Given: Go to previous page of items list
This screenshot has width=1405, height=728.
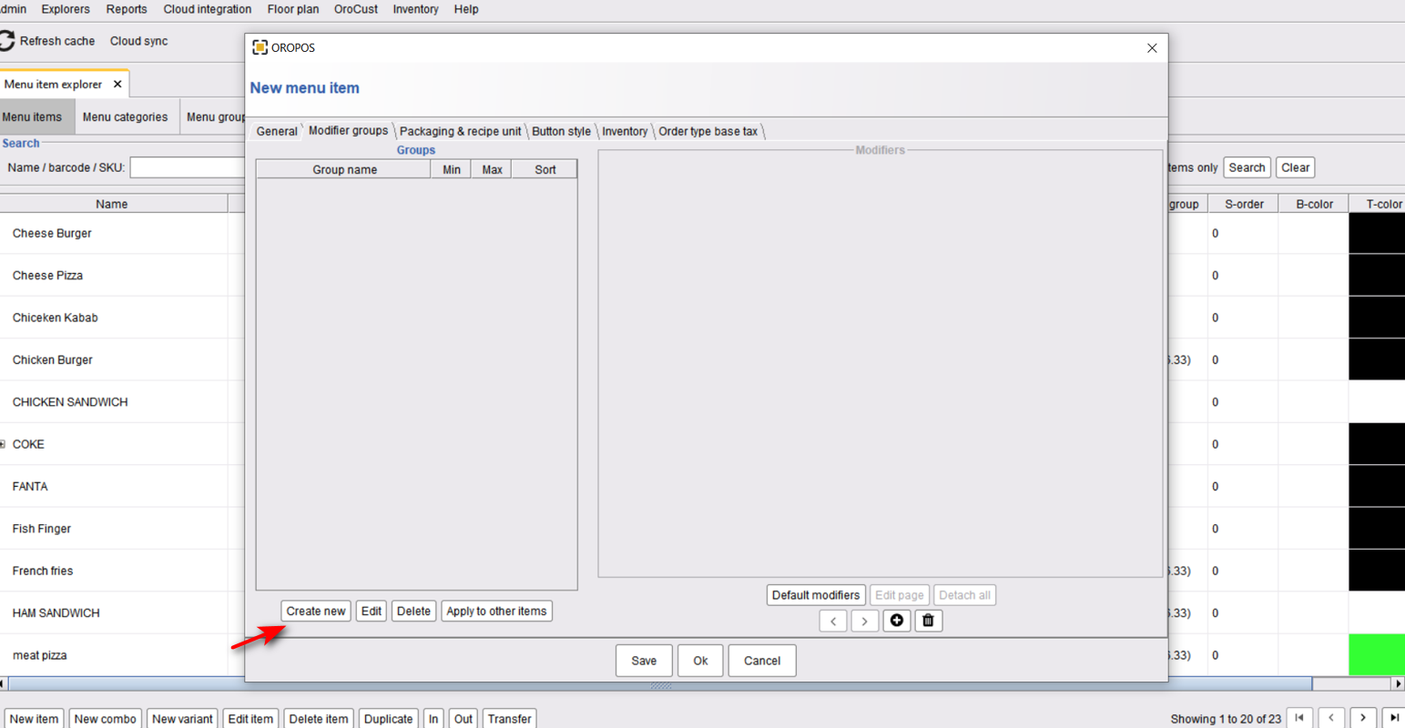Looking at the screenshot, I should pyautogui.click(x=1331, y=718).
